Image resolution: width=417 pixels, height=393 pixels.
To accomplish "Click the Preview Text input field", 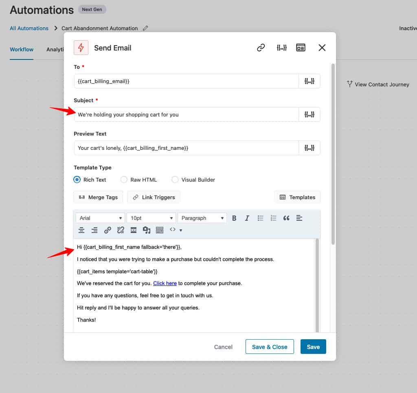I will (186, 148).
